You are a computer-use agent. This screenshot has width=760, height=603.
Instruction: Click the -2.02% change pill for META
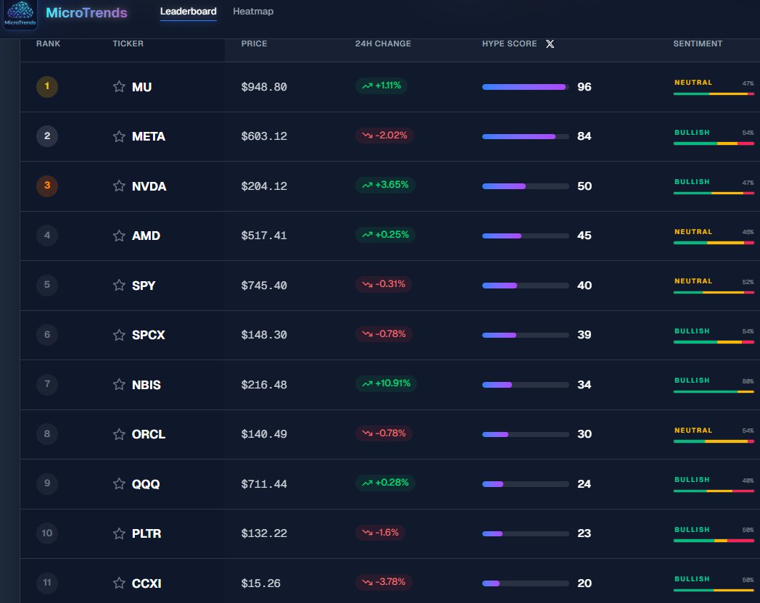click(x=385, y=136)
